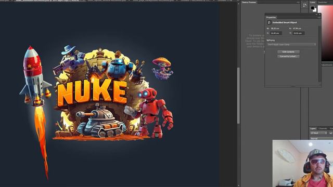Click the Edit Contents button
This screenshot has height=187, width=333.
tap(288, 52)
